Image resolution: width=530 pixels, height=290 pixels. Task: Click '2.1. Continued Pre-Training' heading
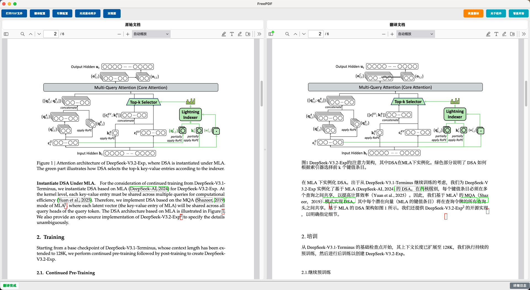66,273
